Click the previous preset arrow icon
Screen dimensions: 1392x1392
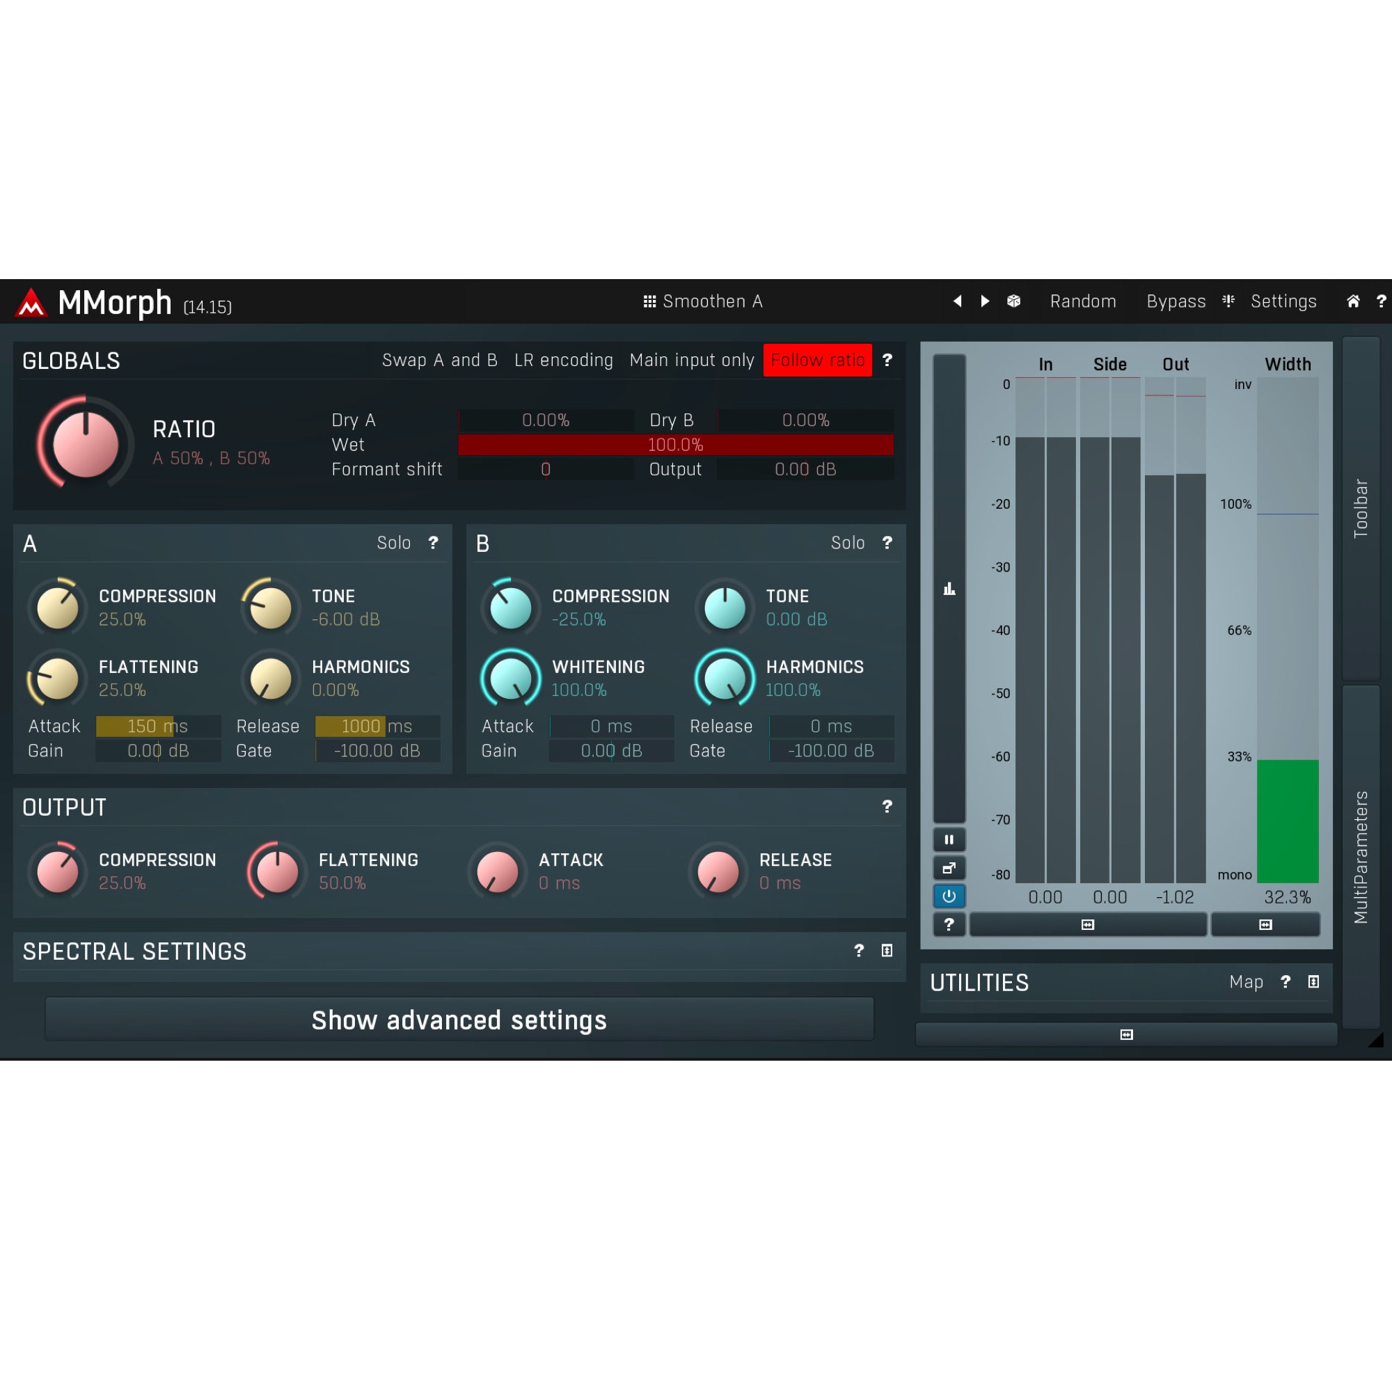coord(958,301)
